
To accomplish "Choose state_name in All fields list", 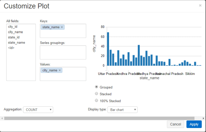I will [16, 43].
